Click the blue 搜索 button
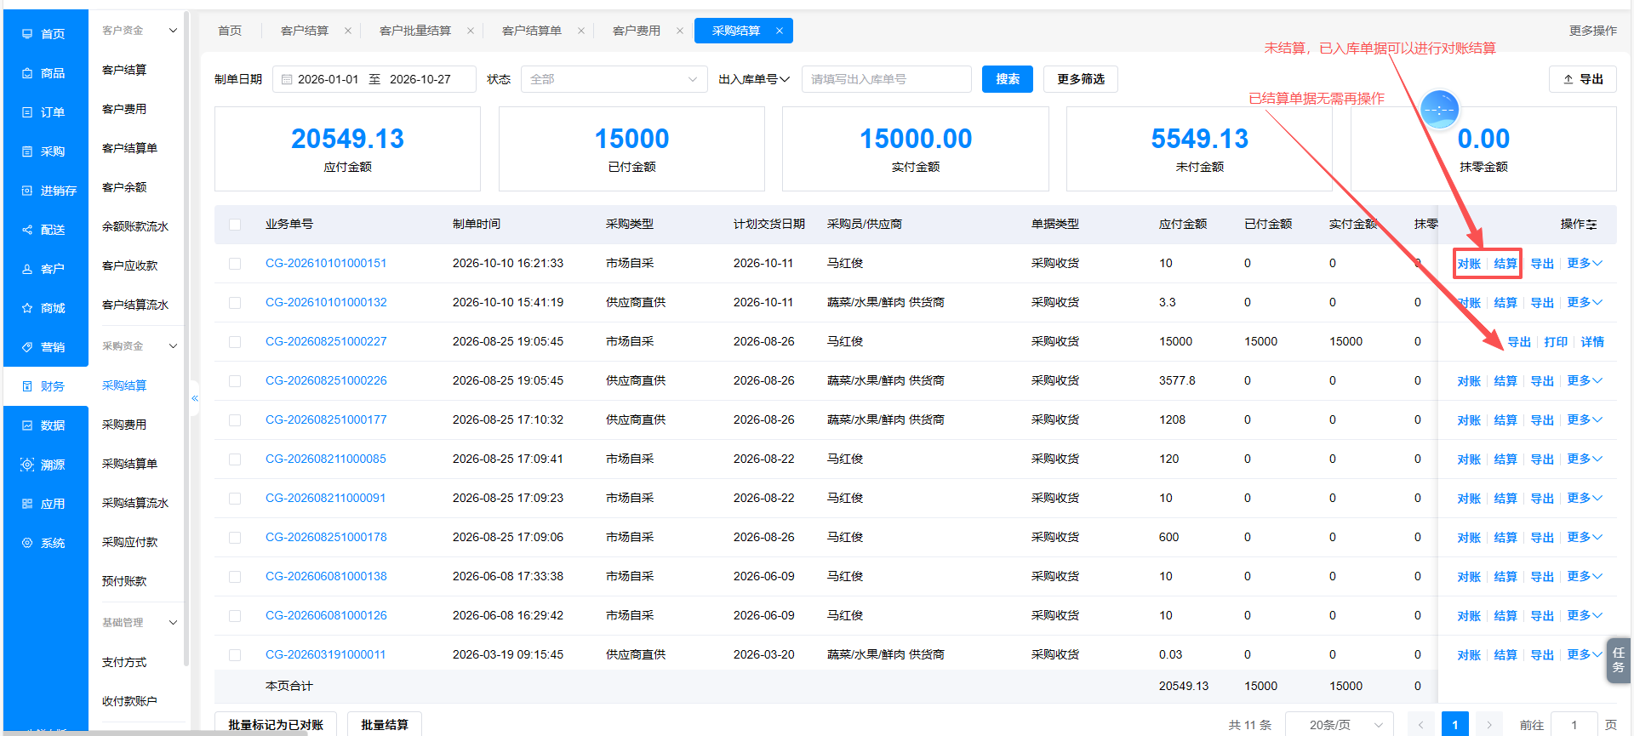Image resolution: width=1634 pixels, height=736 pixels. (1008, 79)
